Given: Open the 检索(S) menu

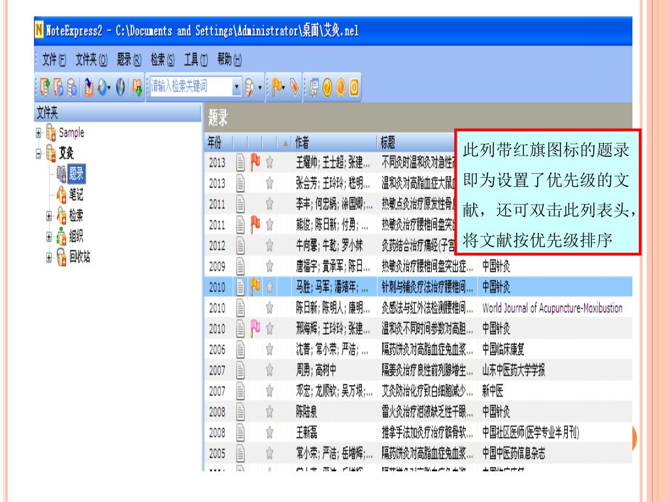Looking at the screenshot, I should (x=163, y=59).
